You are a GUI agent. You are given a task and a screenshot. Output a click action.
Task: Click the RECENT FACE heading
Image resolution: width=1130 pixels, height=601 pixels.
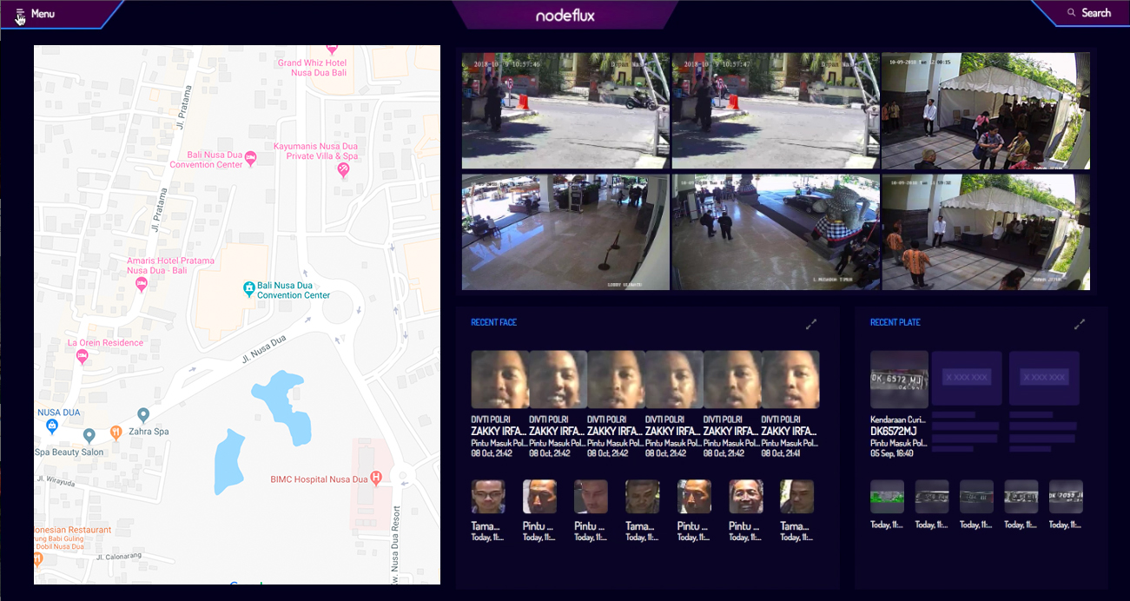(x=493, y=322)
